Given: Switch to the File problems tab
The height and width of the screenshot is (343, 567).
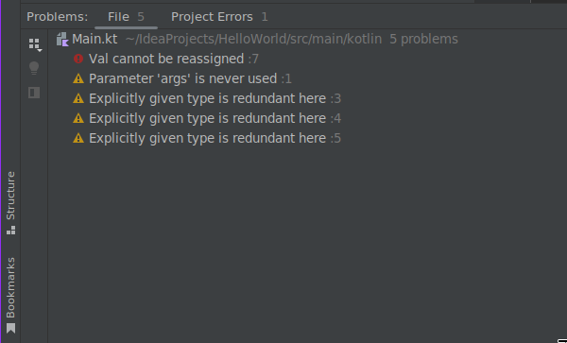Looking at the screenshot, I should coord(126,17).
